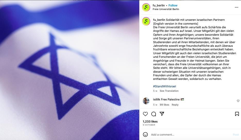
Task: Open #StandWithIsrael hashtag link
Action: coord(165,86)
